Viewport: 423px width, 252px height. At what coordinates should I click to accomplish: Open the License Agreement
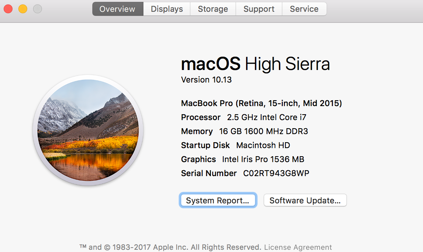(298, 247)
